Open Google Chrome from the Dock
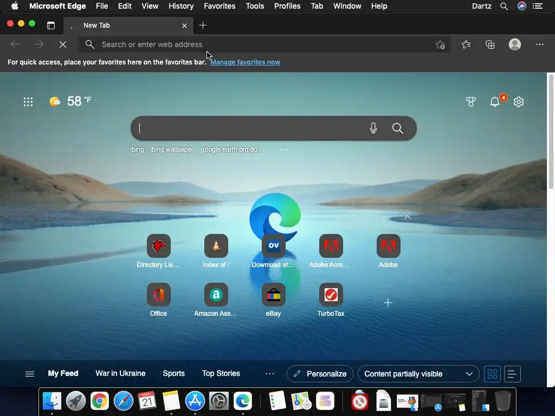The width and height of the screenshot is (555, 416). pos(100,401)
